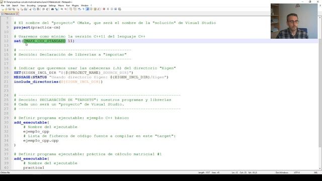Open the Replace dialog toolbar icon
This screenshot has width=322, height=181.
(56, 9)
